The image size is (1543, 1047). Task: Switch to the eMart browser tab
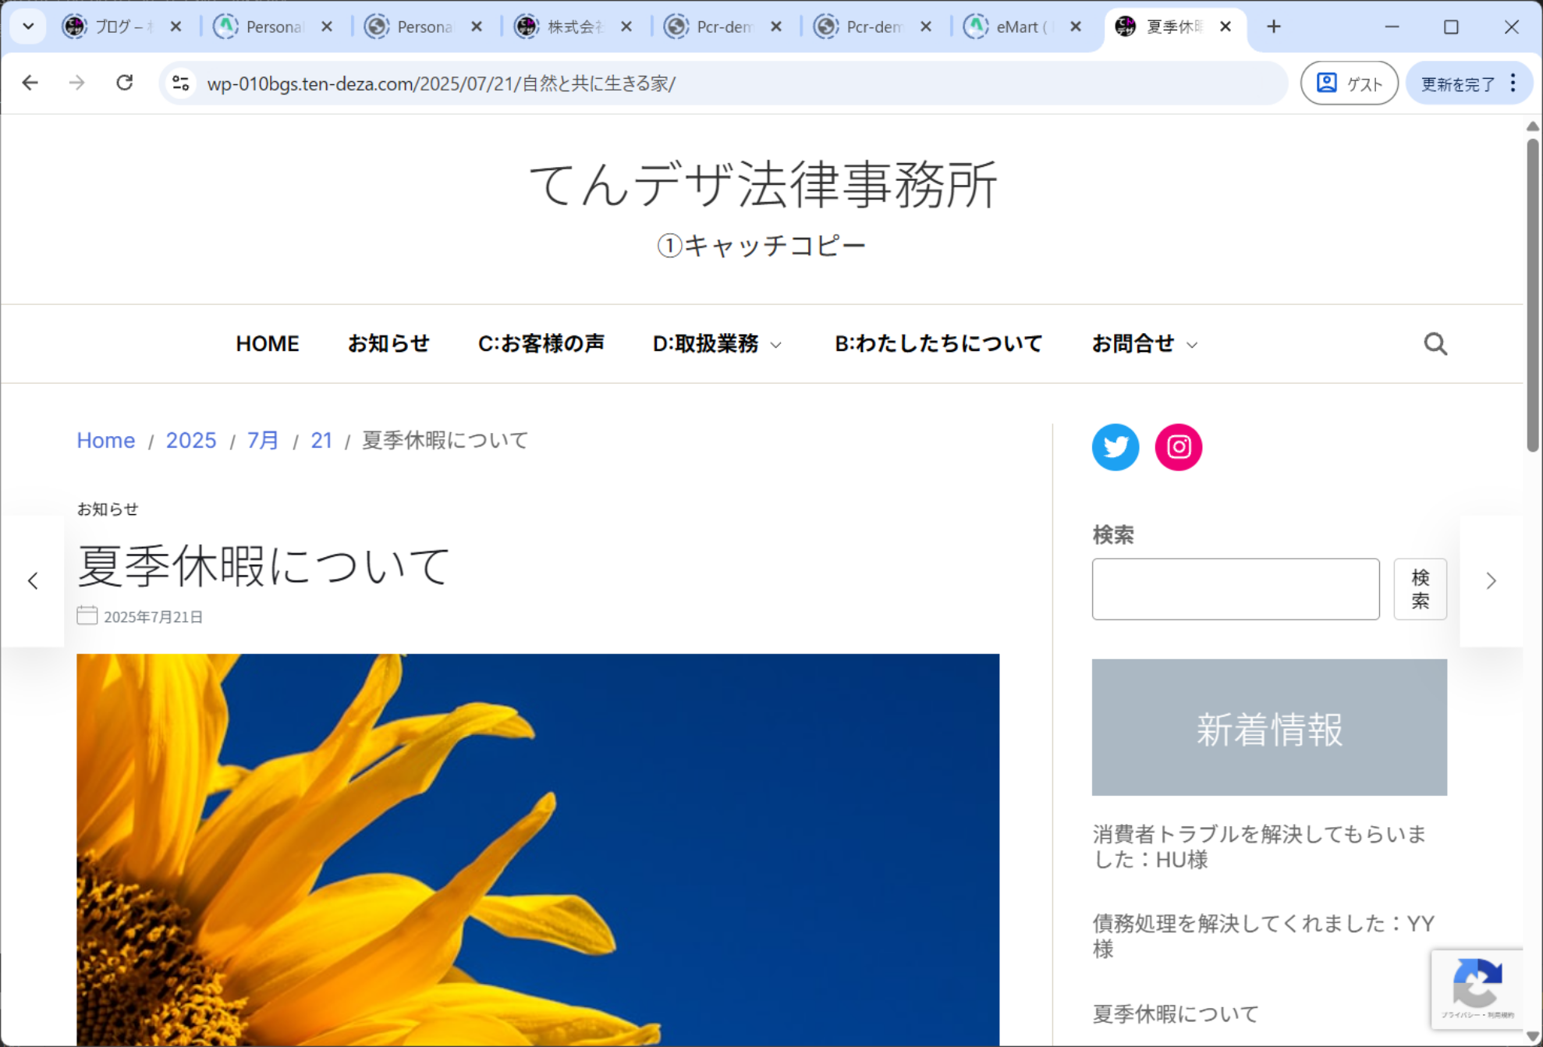(x=1014, y=27)
